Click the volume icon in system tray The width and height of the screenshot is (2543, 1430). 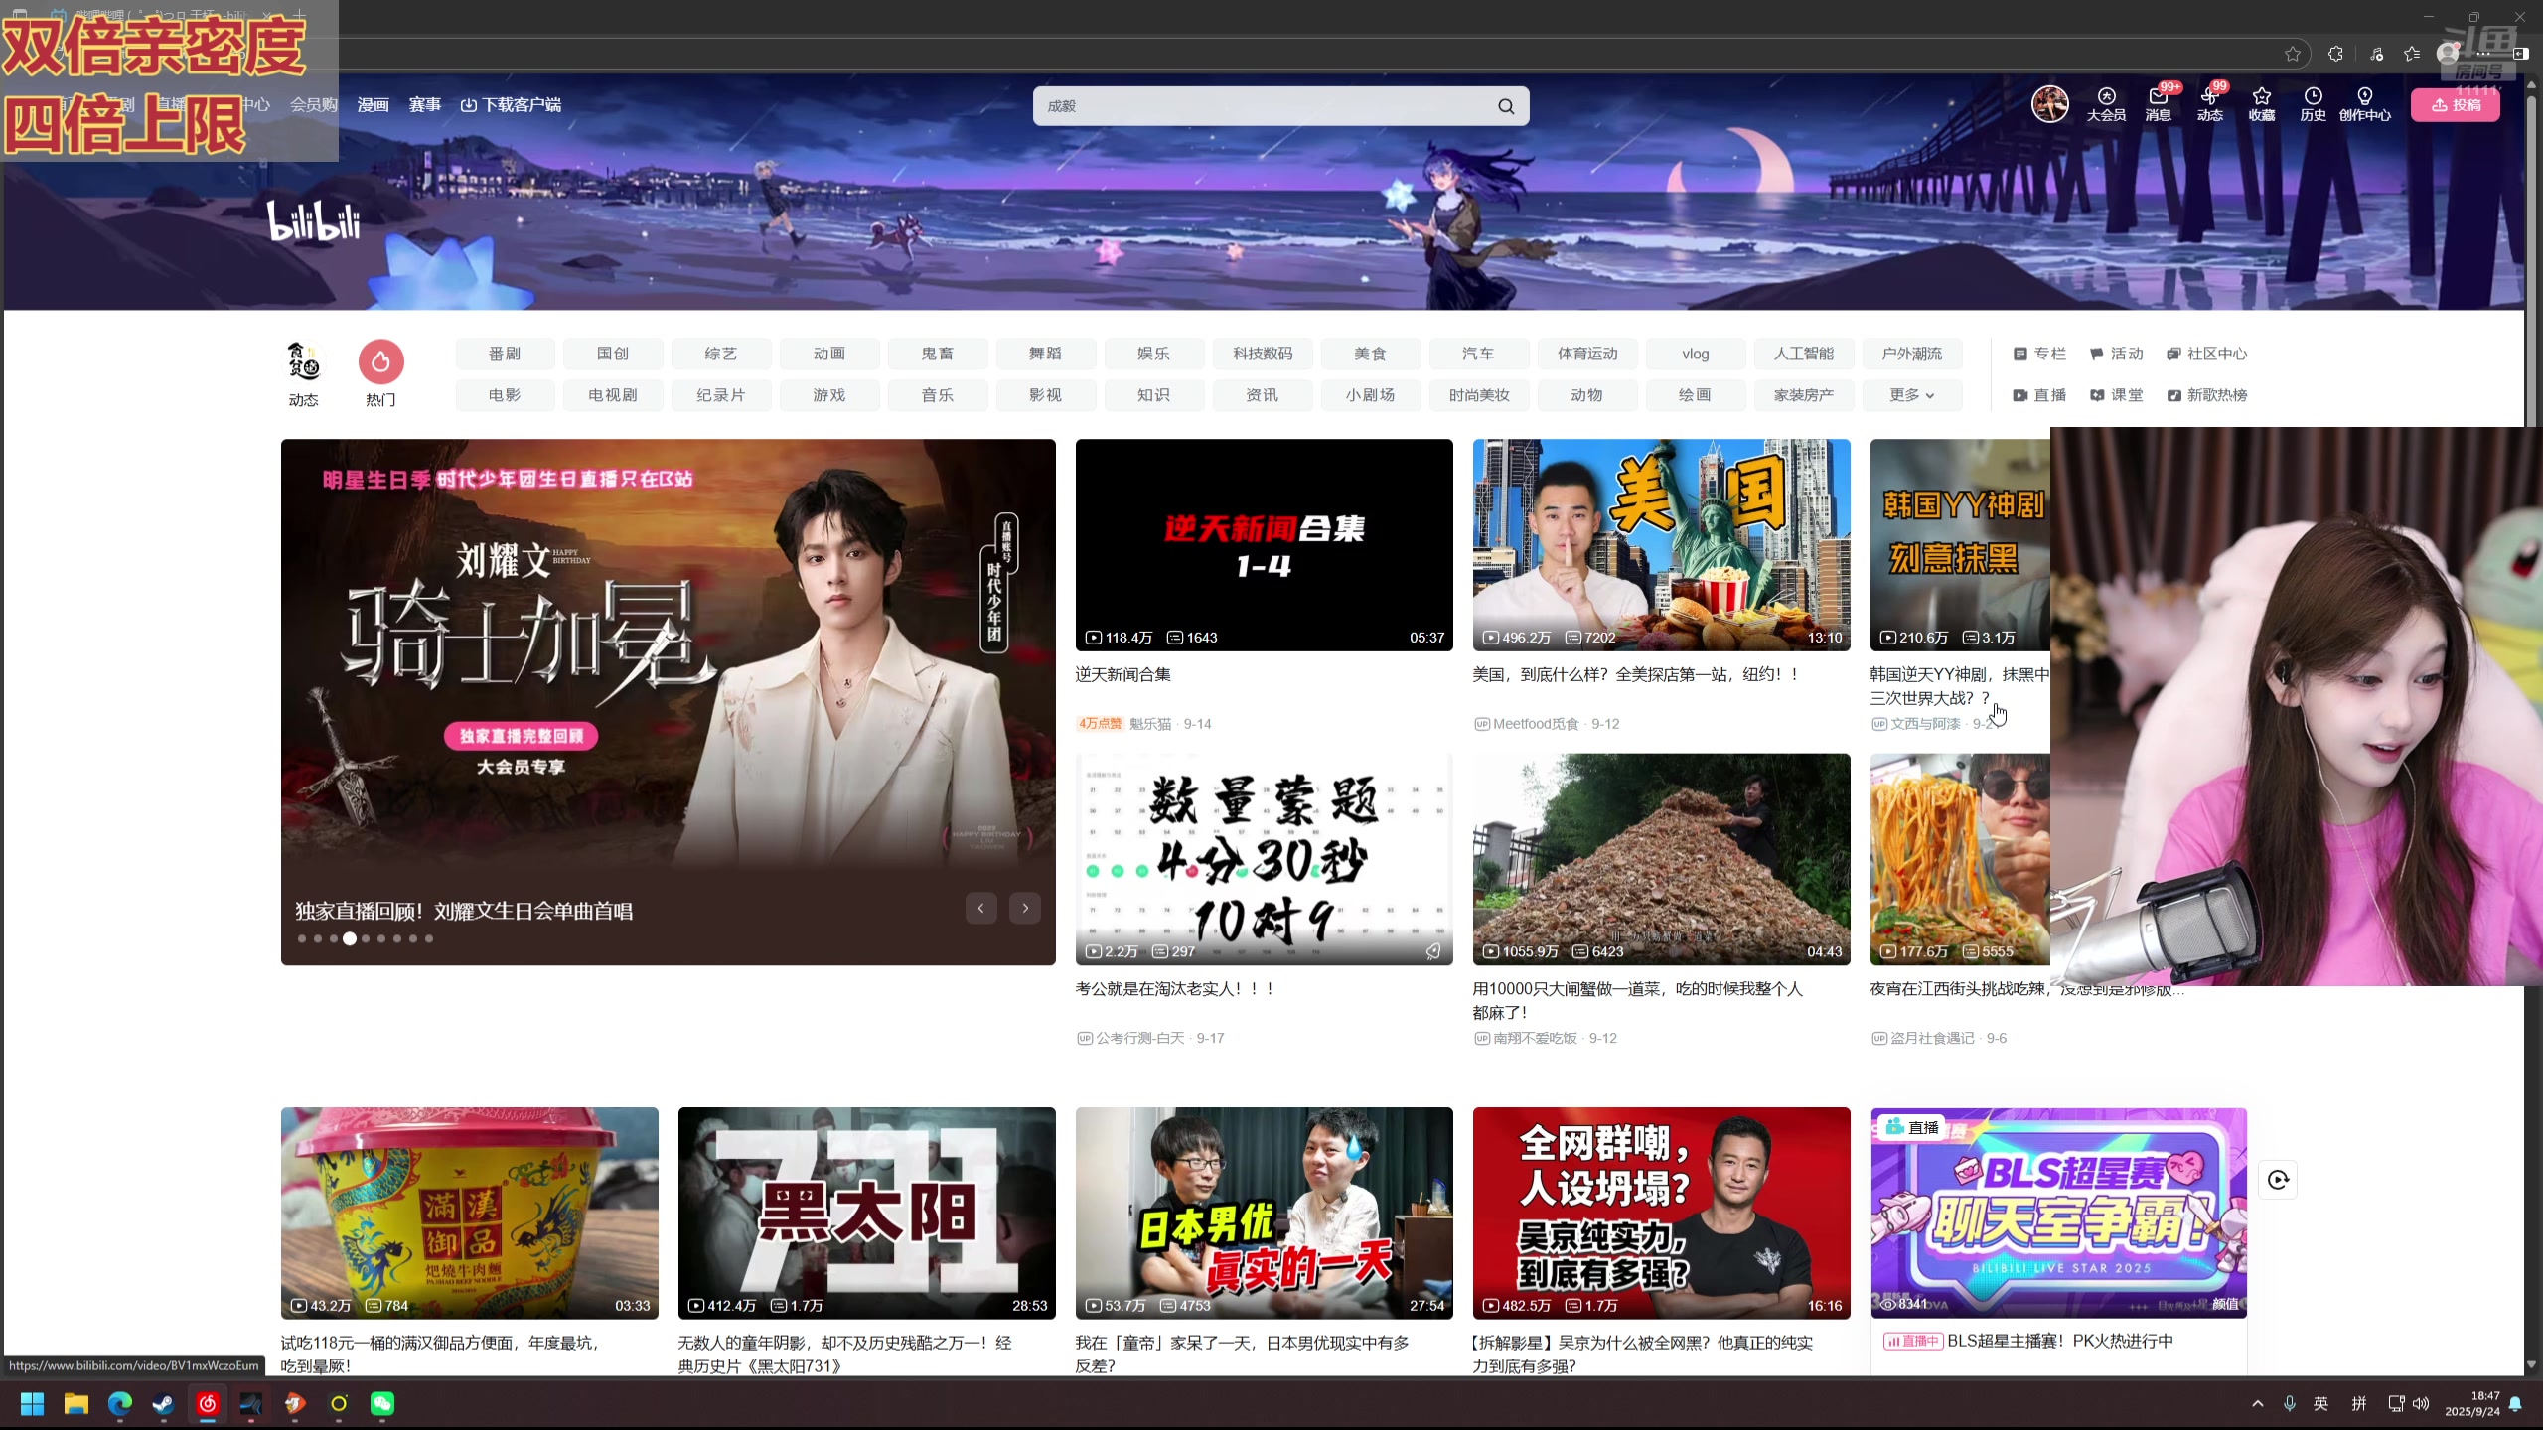click(x=2421, y=1403)
